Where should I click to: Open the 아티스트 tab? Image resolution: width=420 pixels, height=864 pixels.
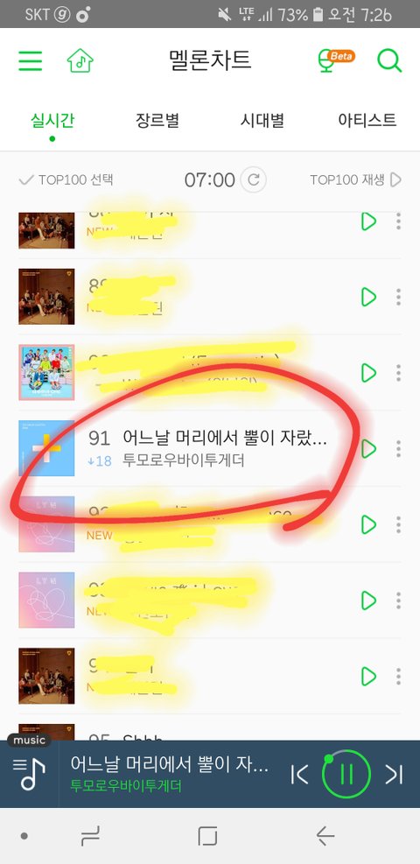tap(367, 120)
